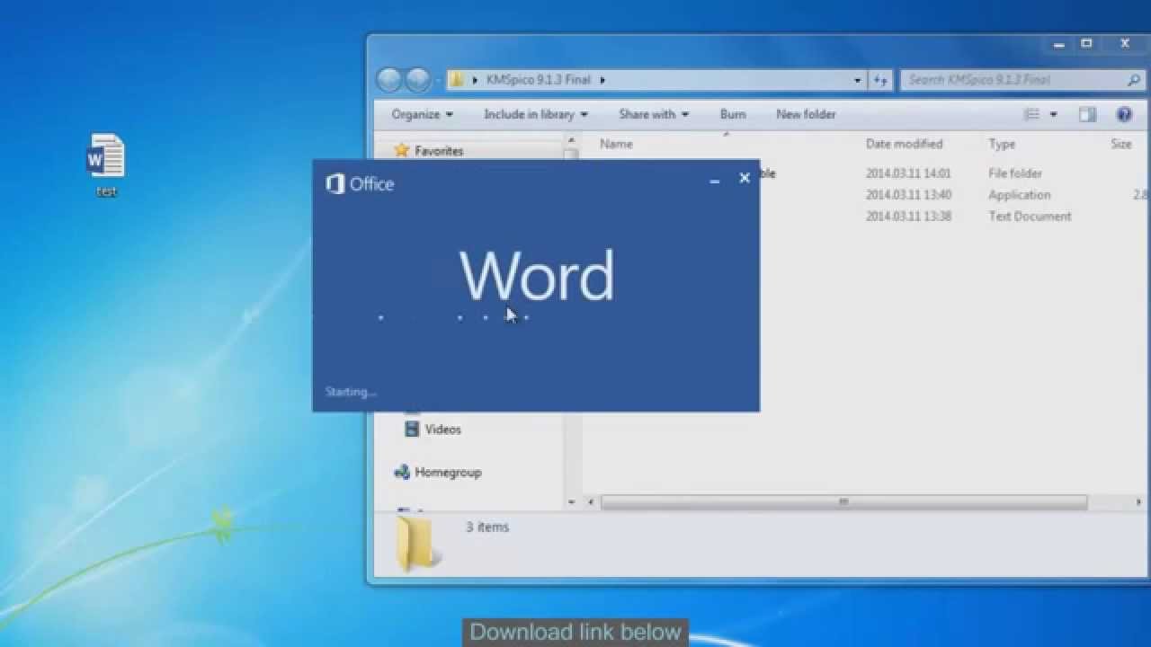Open the view options dropdown arrow
The width and height of the screenshot is (1151, 647).
click(1053, 115)
